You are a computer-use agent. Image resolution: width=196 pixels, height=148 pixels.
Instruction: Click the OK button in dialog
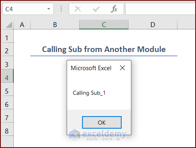(x=102, y=123)
